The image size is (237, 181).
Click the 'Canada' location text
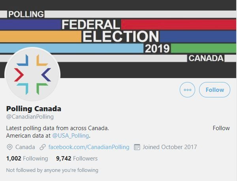tap(25, 147)
